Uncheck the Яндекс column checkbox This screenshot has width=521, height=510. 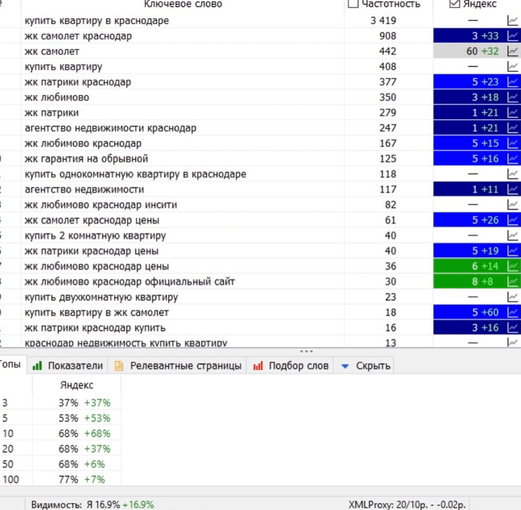click(454, 4)
